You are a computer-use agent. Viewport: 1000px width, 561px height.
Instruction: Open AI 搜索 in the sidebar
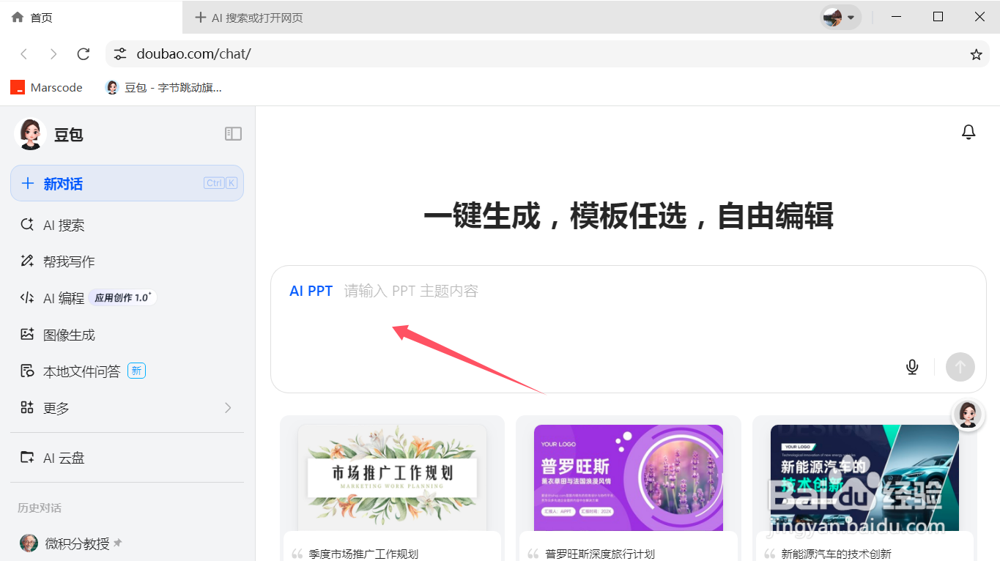click(127, 225)
